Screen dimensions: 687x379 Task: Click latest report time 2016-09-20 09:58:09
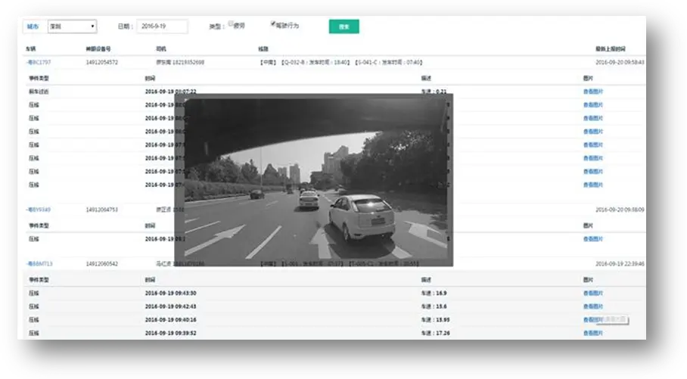620,210
